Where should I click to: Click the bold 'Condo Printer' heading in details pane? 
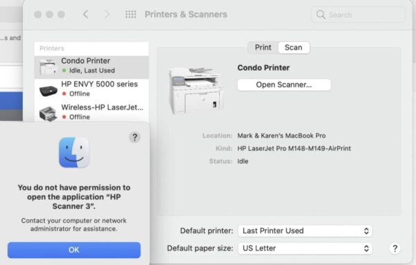(x=263, y=68)
